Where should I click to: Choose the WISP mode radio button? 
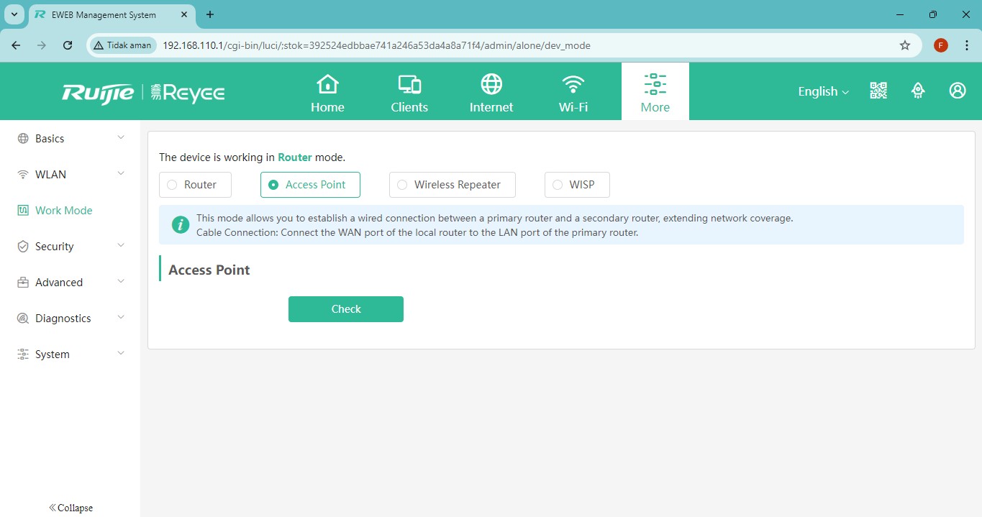[x=558, y=185]
